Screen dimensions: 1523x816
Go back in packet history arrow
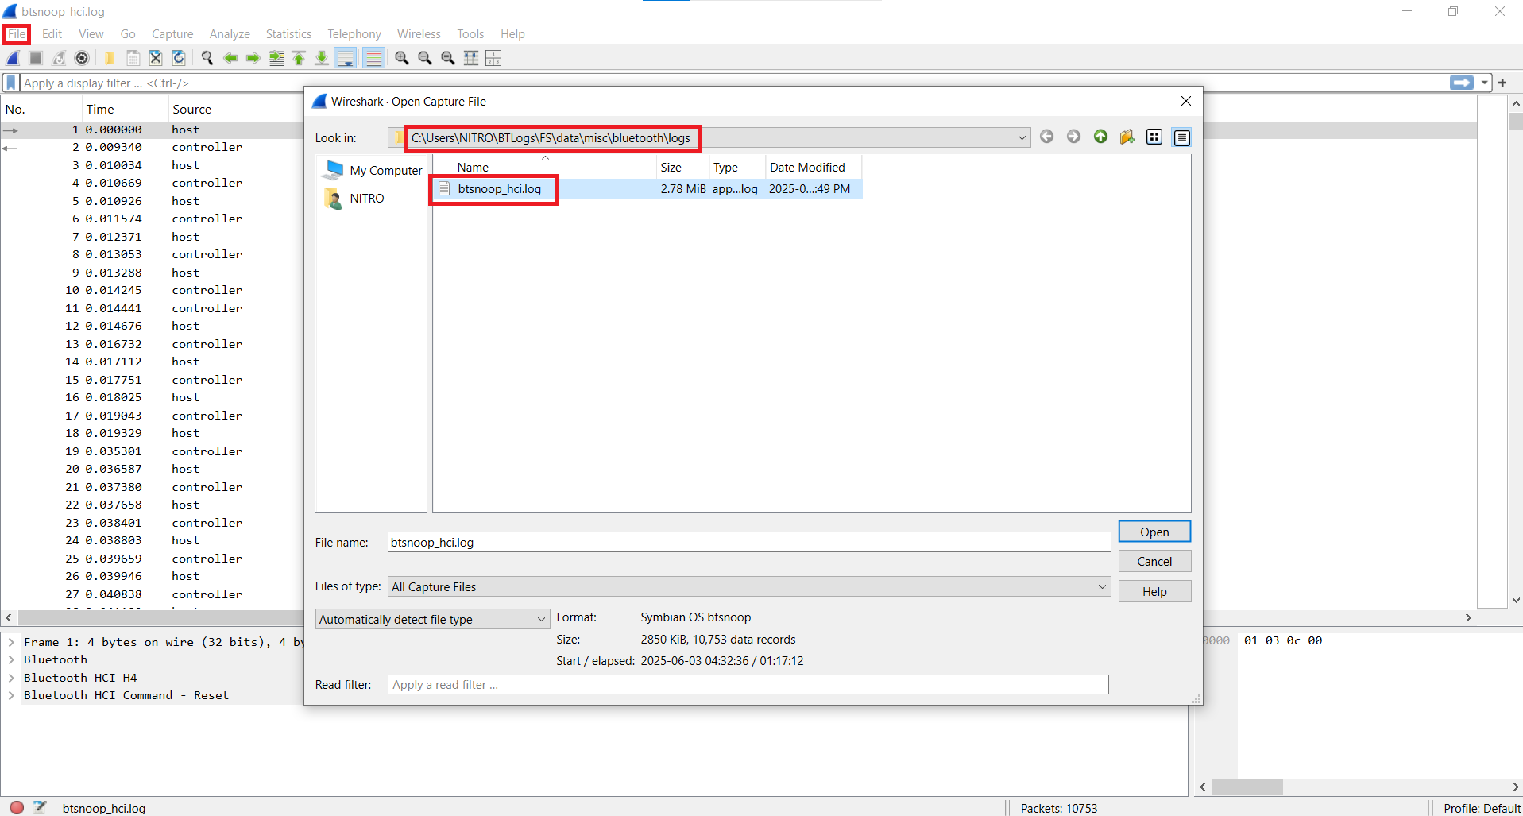(230, 58)
